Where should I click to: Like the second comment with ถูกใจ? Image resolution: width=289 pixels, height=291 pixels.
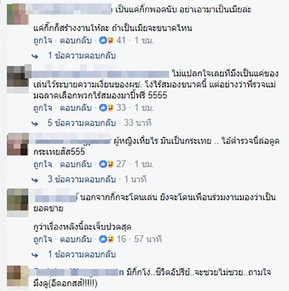coord(43,108)
